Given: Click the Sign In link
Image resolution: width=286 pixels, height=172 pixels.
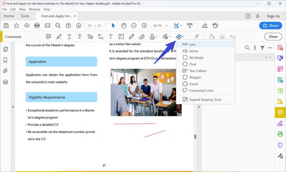Looking at the screenshot, I should point(273,16).
